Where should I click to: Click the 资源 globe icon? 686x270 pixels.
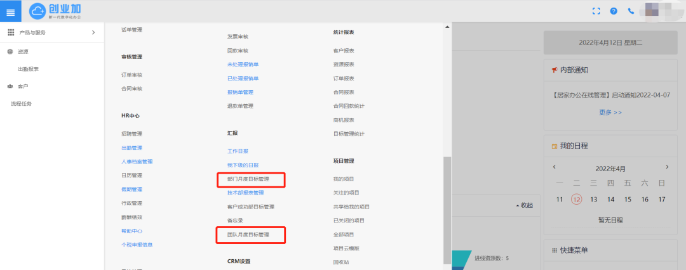(10, 51)
